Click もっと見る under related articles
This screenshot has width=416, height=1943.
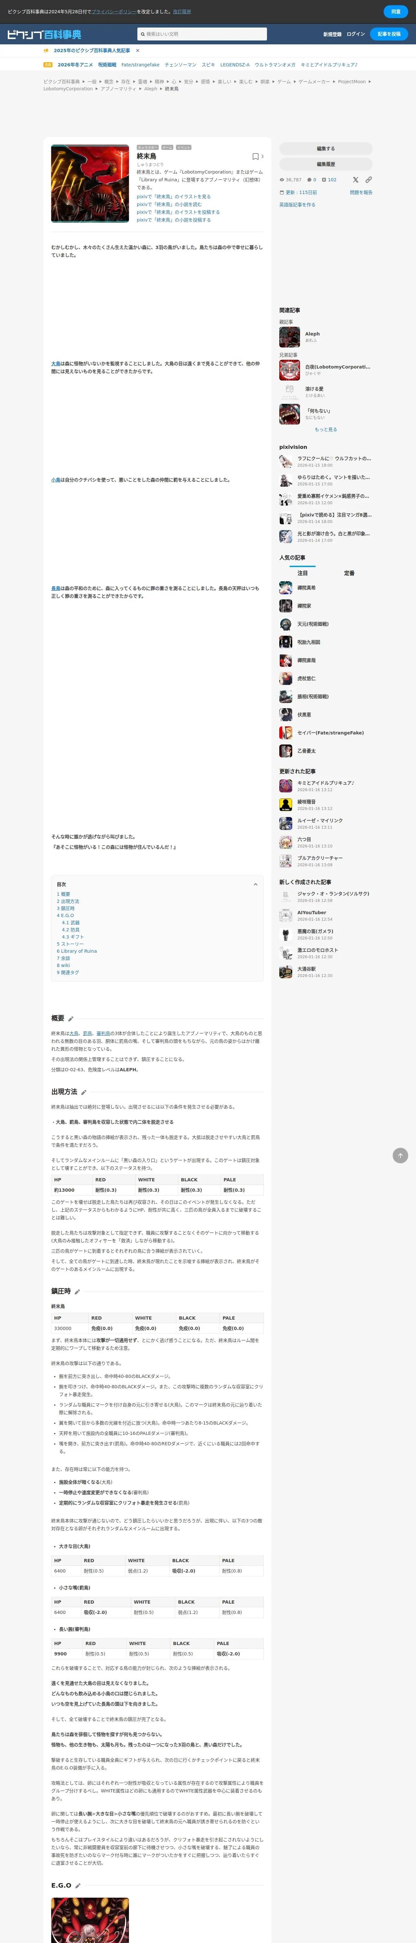pyautogui.click(x=326, y=429)
